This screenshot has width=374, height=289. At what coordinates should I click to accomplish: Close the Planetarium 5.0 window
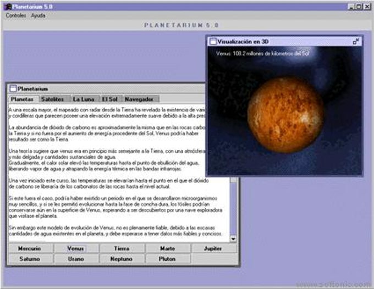point(367,7)
